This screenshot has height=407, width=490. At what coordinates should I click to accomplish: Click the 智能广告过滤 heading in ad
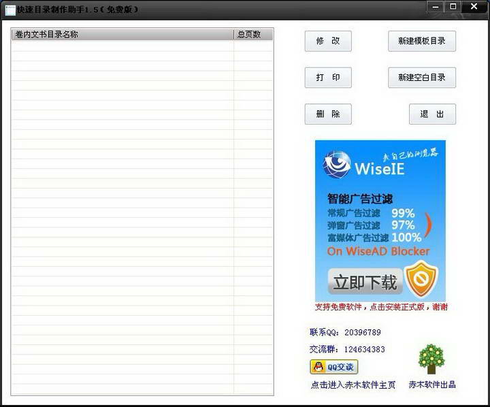coord(360,199)
